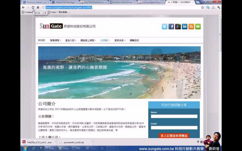
Task: Click the Name input field
Action: (x=174, y=116)
